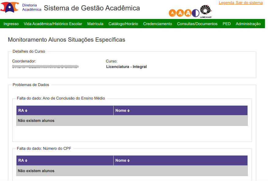This screenshot has height=181, width=268.
Task: Expand the Matrícula menu
Action: point(95,24)
